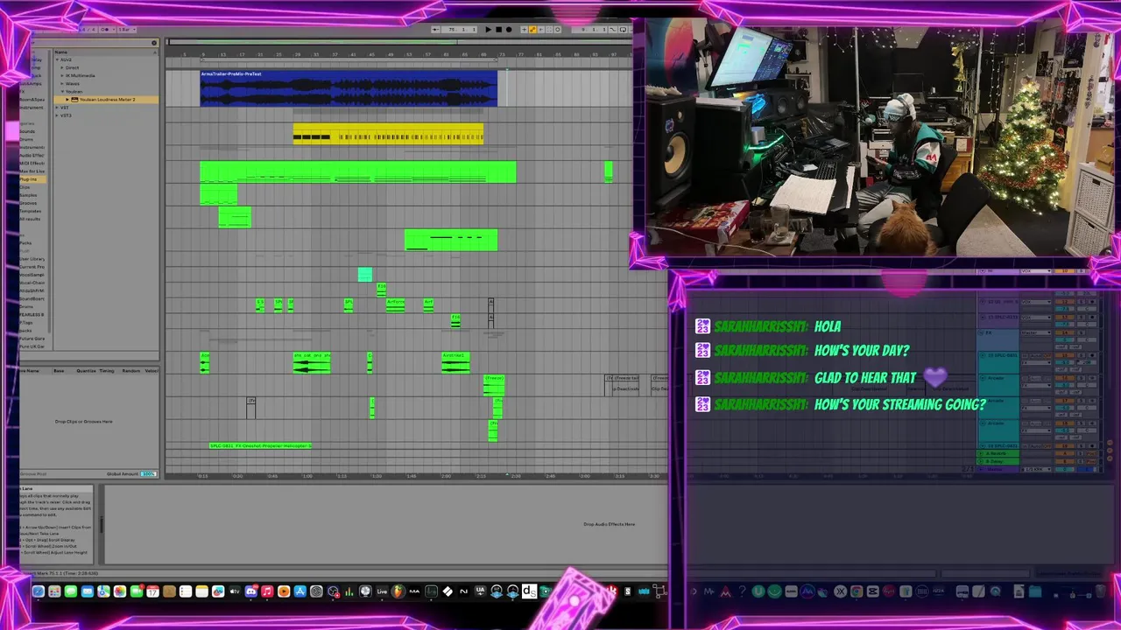This screenshot has width=1121, height=630.
Task: Click the Global Amount 100% groove slider
Action: click(x=149, y=473)
